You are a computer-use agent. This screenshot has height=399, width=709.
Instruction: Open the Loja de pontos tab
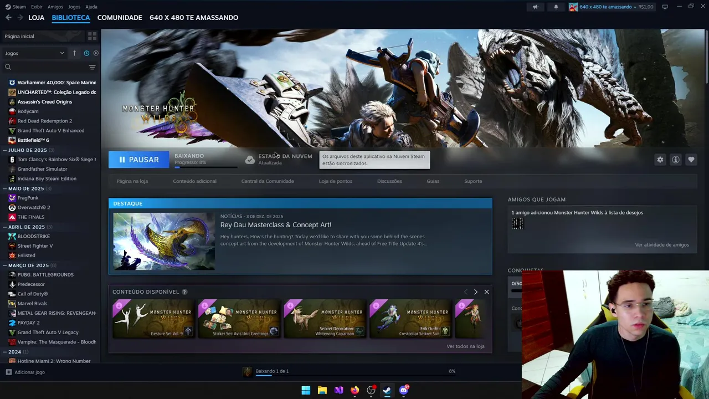[x=335, y=181]
